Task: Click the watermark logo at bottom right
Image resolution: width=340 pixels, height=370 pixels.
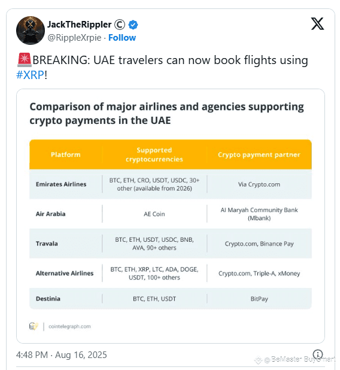Action: 258,360
